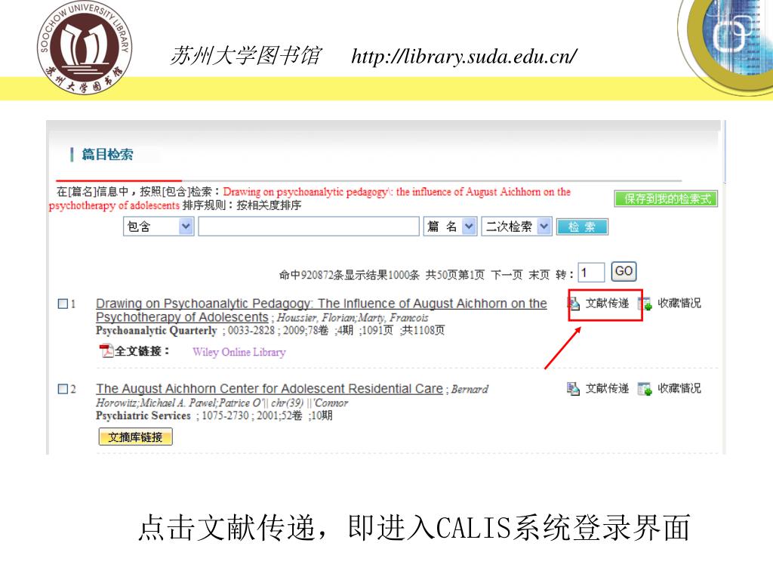The image size is (773, 580).
Task: Tick the checkbox for result 2
Action: click(x=63, y=389)
